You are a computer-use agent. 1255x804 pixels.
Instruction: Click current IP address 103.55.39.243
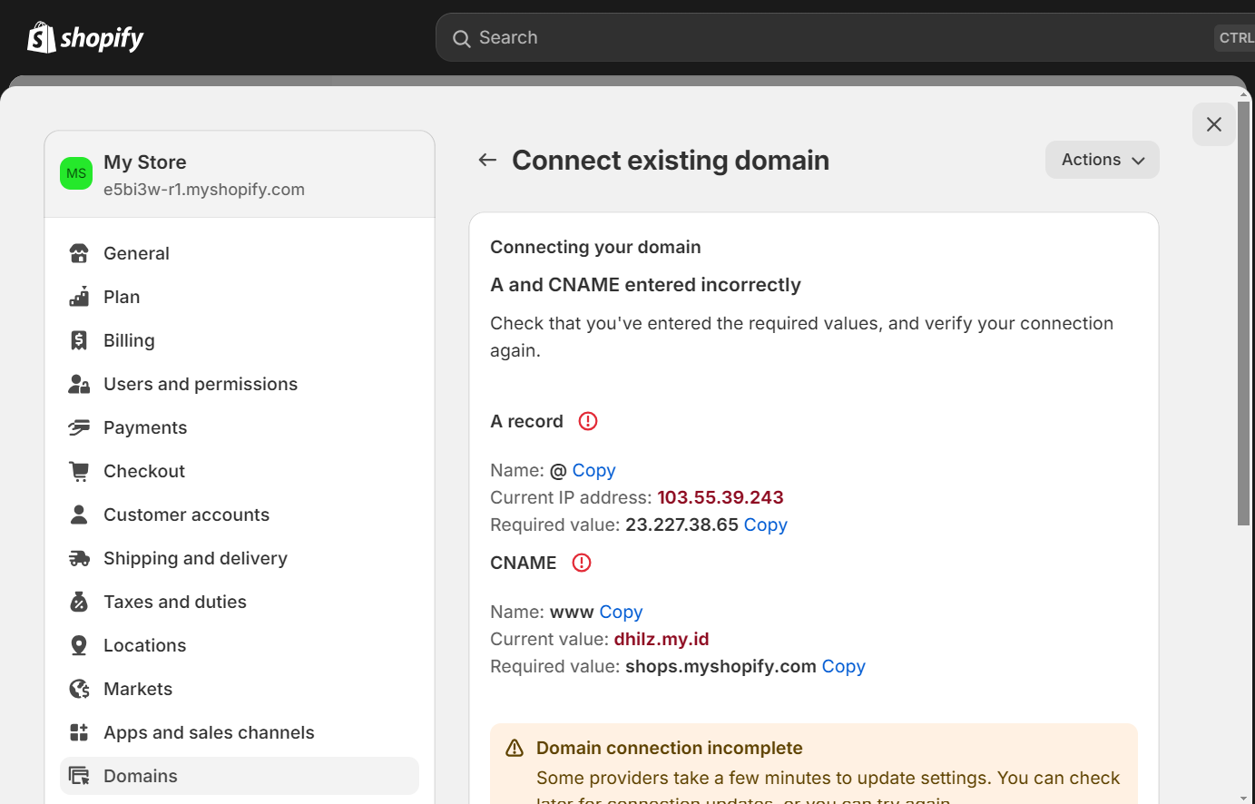(721, 497)
